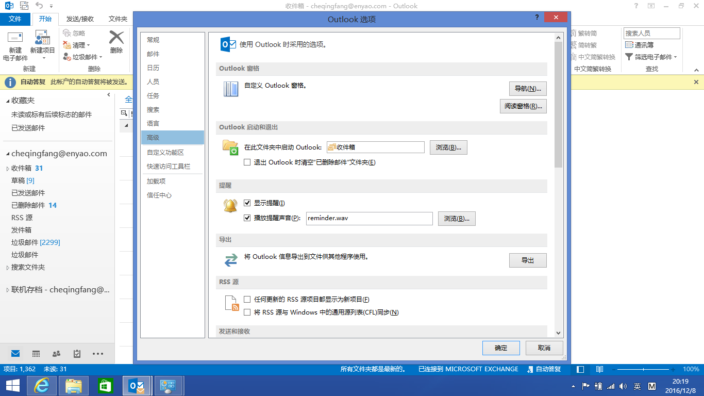Open 通讯簿 address book from ribbon
Viewport: 704px width, 396px height.
pyautogui.click(x=640, y=45)
